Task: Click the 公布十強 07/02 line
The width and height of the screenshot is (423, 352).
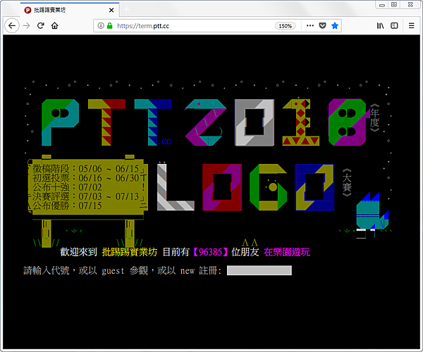Action: (67, 187)
